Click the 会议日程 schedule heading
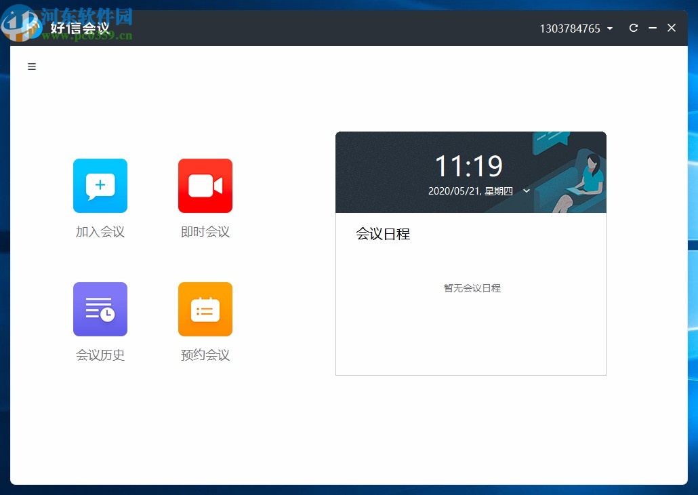 click(x=383, y=233)
